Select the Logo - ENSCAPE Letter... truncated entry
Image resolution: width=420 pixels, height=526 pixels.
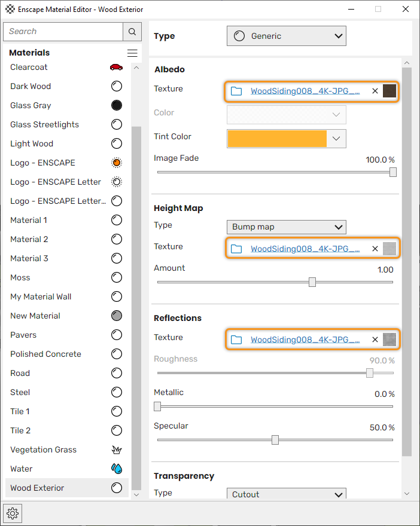click(67, 201)
